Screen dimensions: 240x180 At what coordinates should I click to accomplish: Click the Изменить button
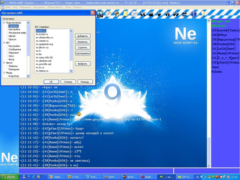(83, 42)
